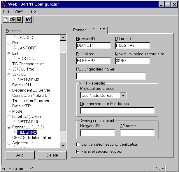
Task: Select CPI-C Side Information in tree
Action: coord(31,137)
